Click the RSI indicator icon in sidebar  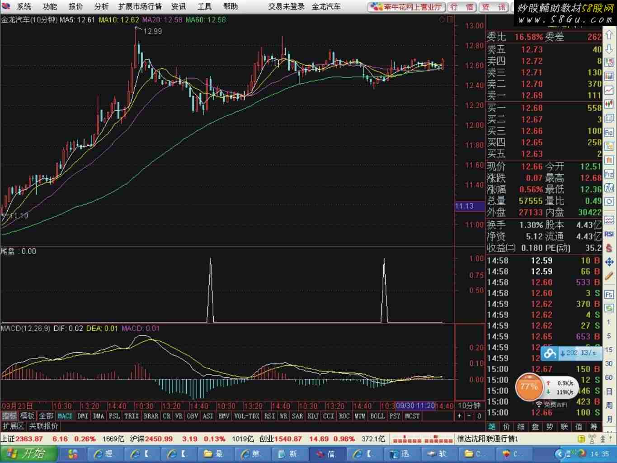point(609,234)
